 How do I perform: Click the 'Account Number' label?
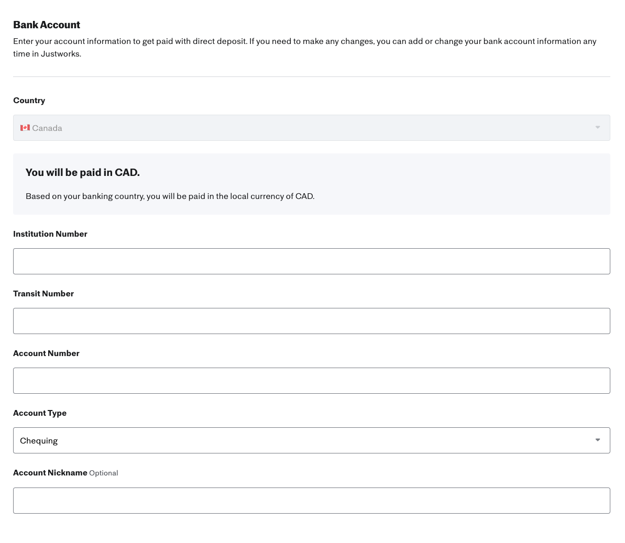[x=46, y=353]
